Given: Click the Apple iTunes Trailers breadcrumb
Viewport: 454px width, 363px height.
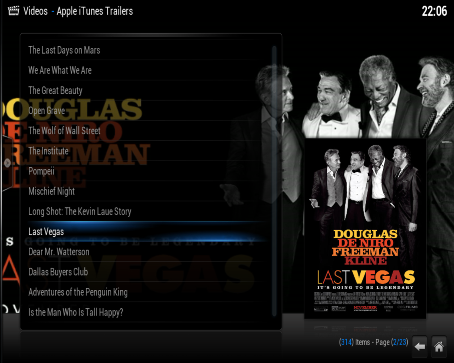Looking at the screenshot, I should (95, 11).
